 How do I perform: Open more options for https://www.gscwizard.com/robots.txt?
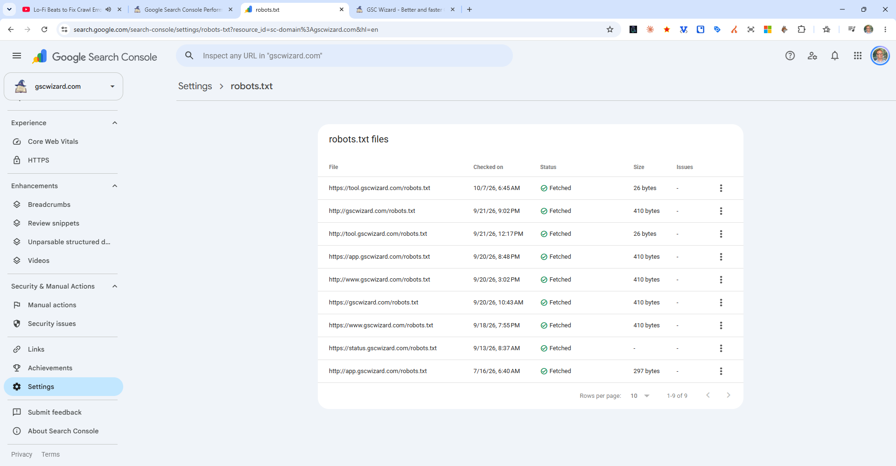721,325
